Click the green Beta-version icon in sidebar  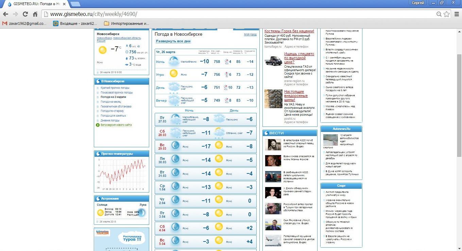click(98, 125)
